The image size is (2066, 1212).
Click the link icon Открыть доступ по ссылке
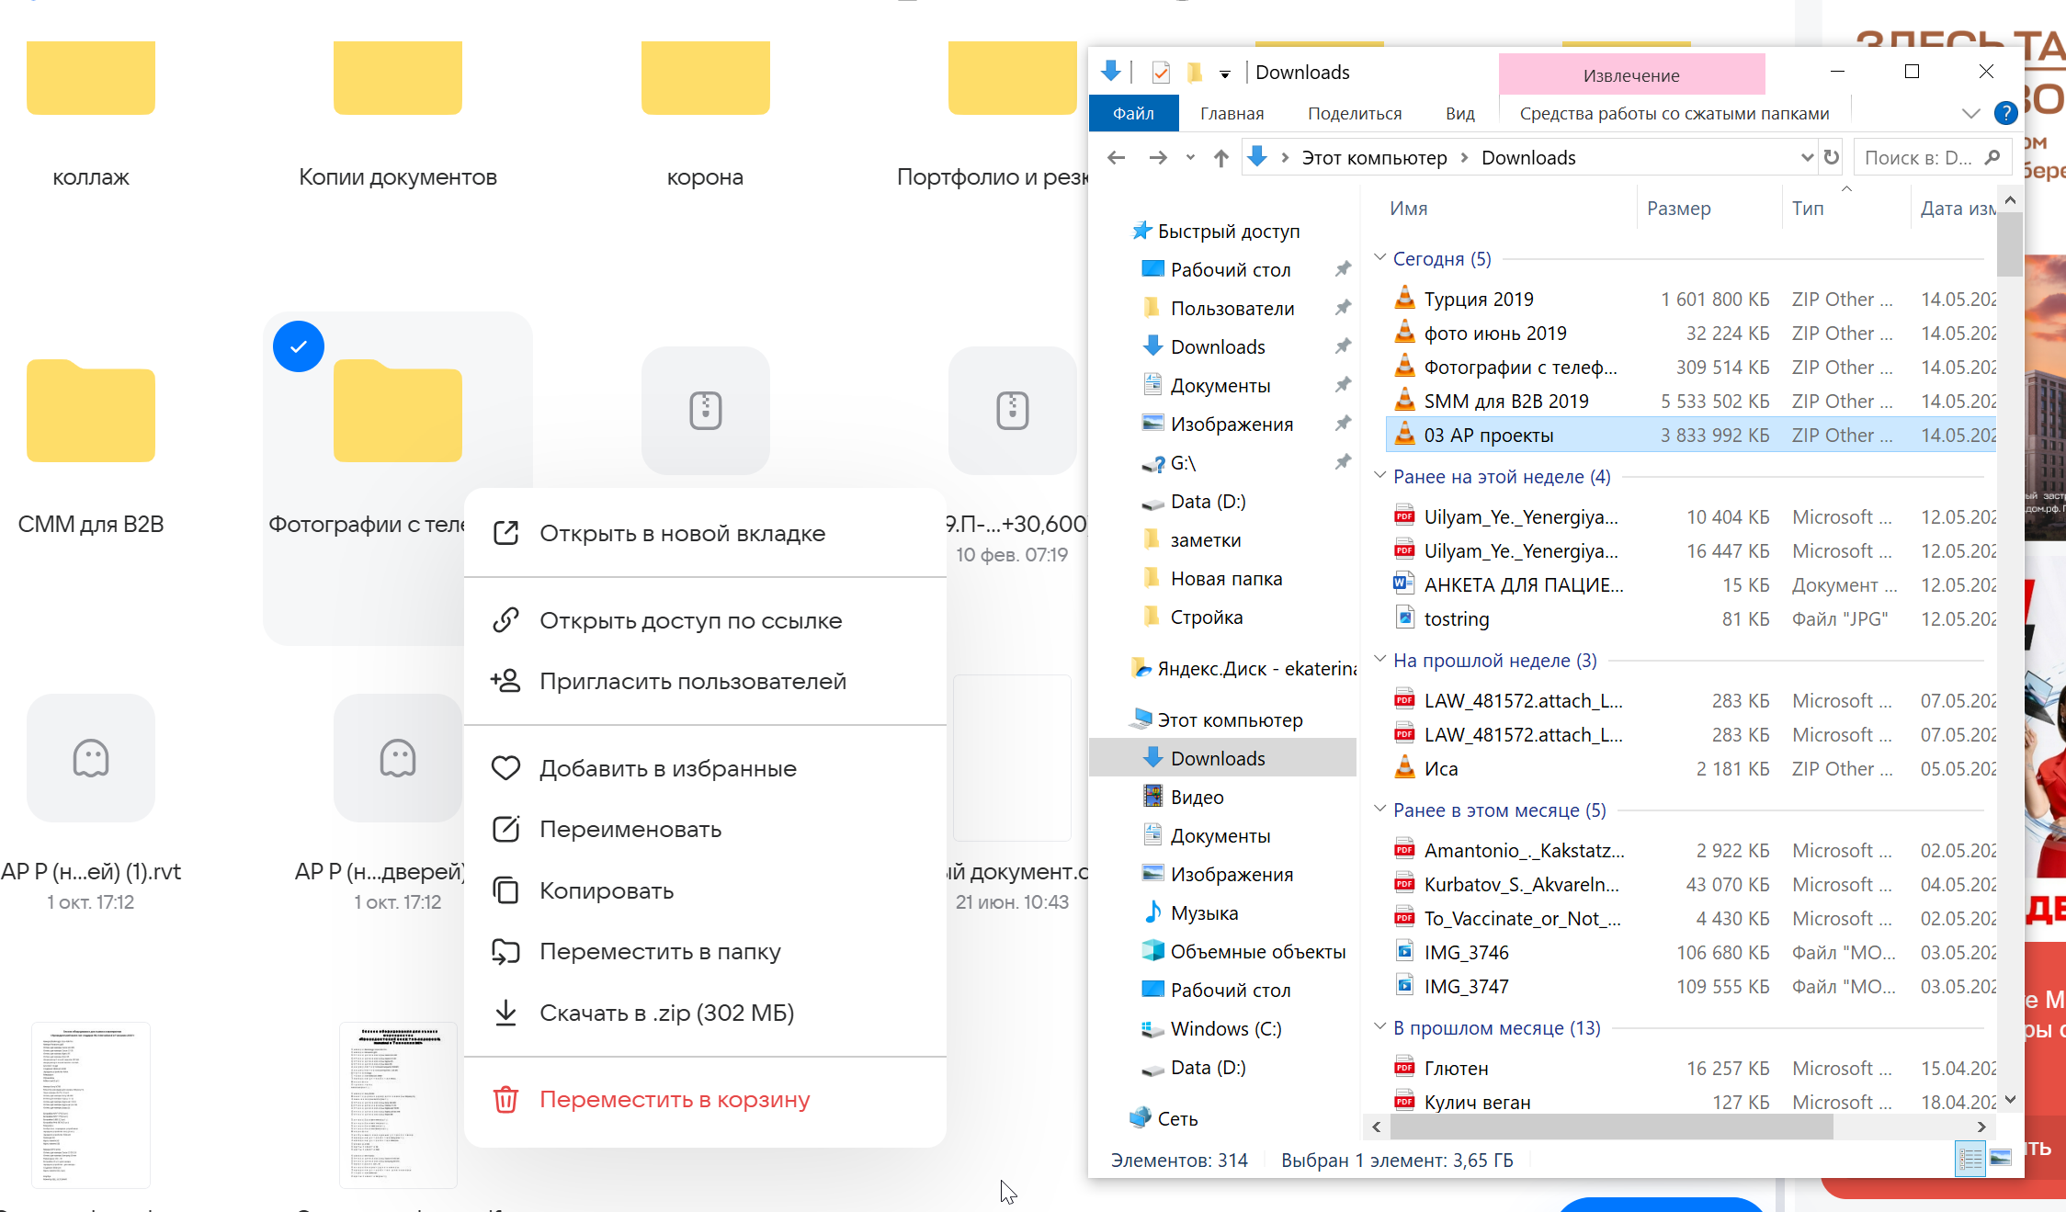[505, 620]
